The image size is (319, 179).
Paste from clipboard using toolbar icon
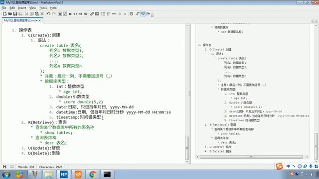(x=37, y=14)
